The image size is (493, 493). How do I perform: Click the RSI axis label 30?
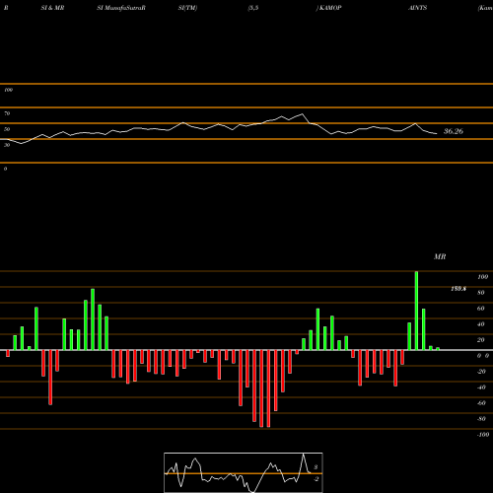pyautogui.click(x=7, y=145)
